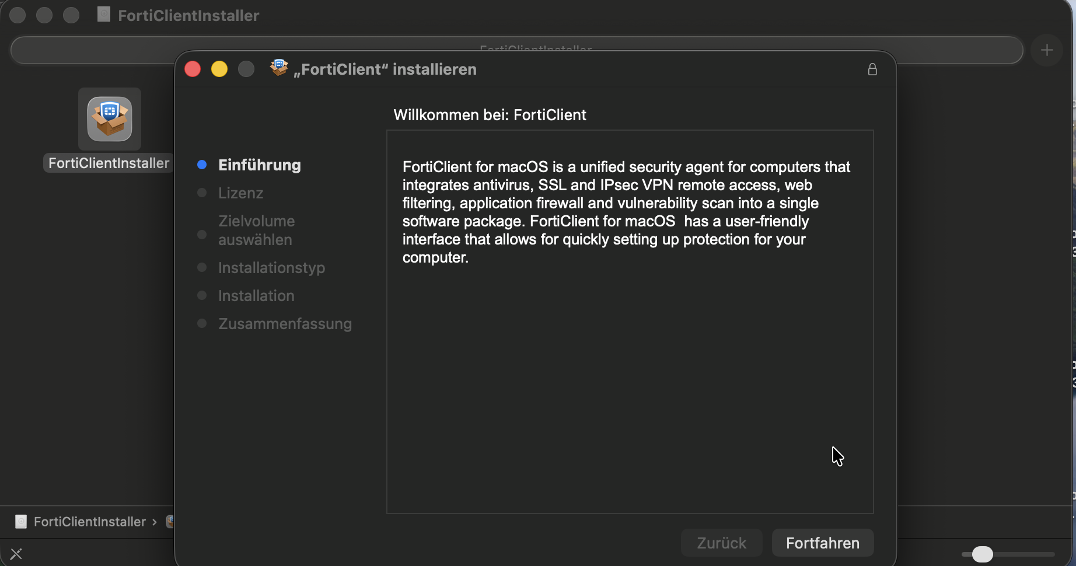Select the FortiClientInstaller package icon
This screenshot has height=566, width=1076.
tap(110, 119)
